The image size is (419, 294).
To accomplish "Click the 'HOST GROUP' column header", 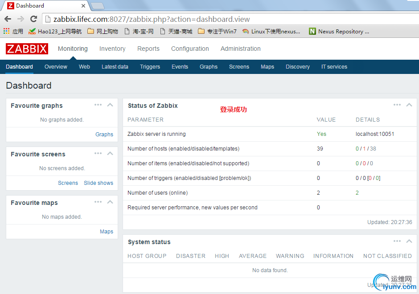I will click(x=147, y=256).
